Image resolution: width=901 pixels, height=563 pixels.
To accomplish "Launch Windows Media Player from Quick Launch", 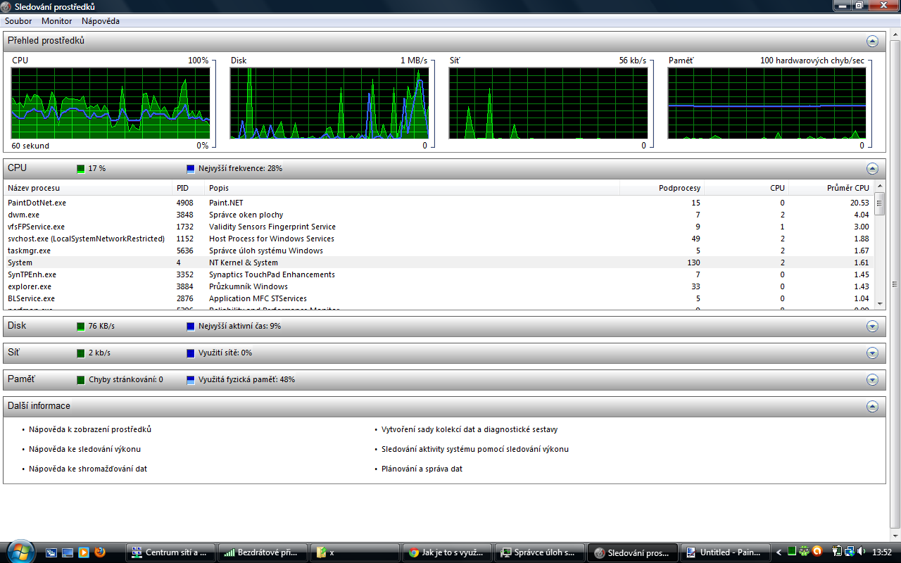I will pyautogui.click(x=84, y=552).
